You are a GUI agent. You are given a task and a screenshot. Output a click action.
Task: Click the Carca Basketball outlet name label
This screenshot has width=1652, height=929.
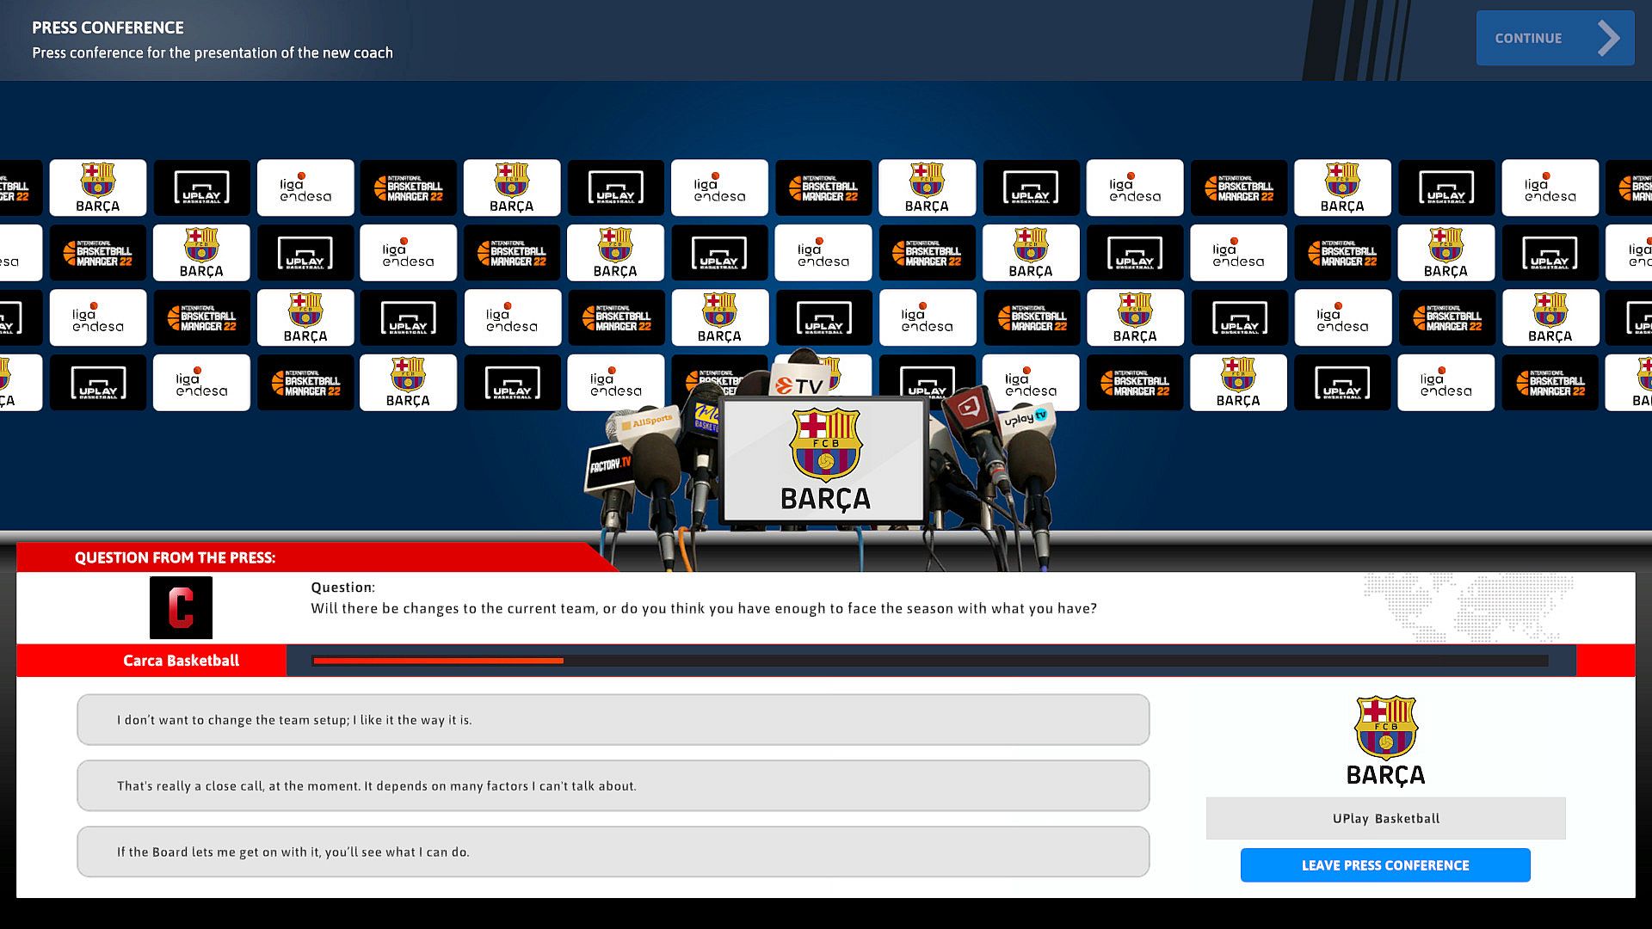[x=181, y=661]
